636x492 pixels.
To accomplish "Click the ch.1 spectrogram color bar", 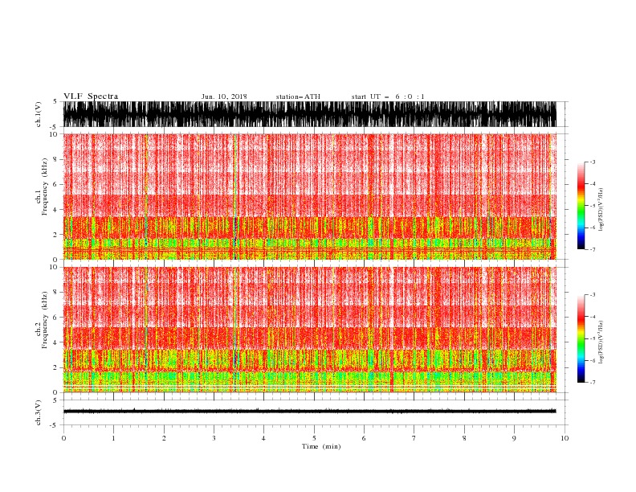I will point(581,206).
